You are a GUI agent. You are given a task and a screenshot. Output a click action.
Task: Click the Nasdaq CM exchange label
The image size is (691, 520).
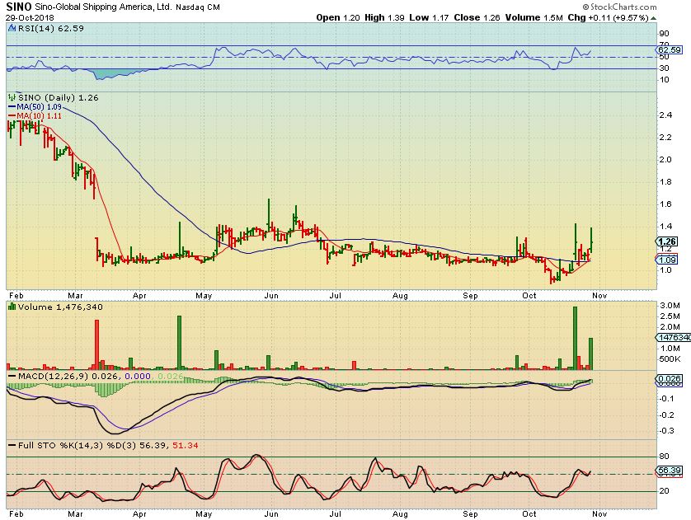198,7
